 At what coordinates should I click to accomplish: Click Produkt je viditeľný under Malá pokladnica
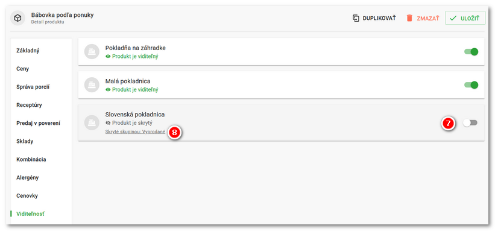click(135, 90)
